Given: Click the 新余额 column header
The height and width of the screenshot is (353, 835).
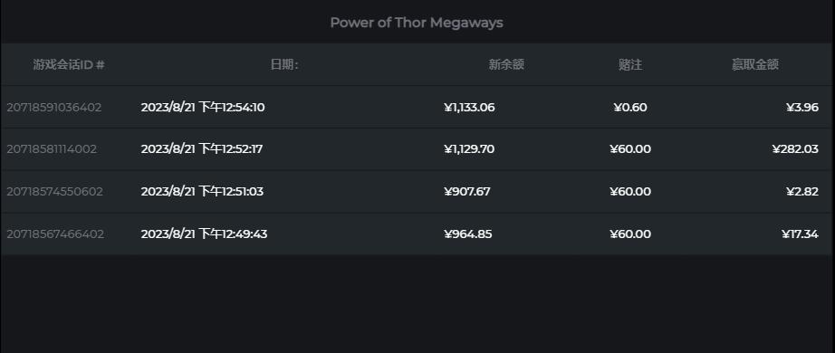Looking at the screenshot, I should (x=506, y=64).
